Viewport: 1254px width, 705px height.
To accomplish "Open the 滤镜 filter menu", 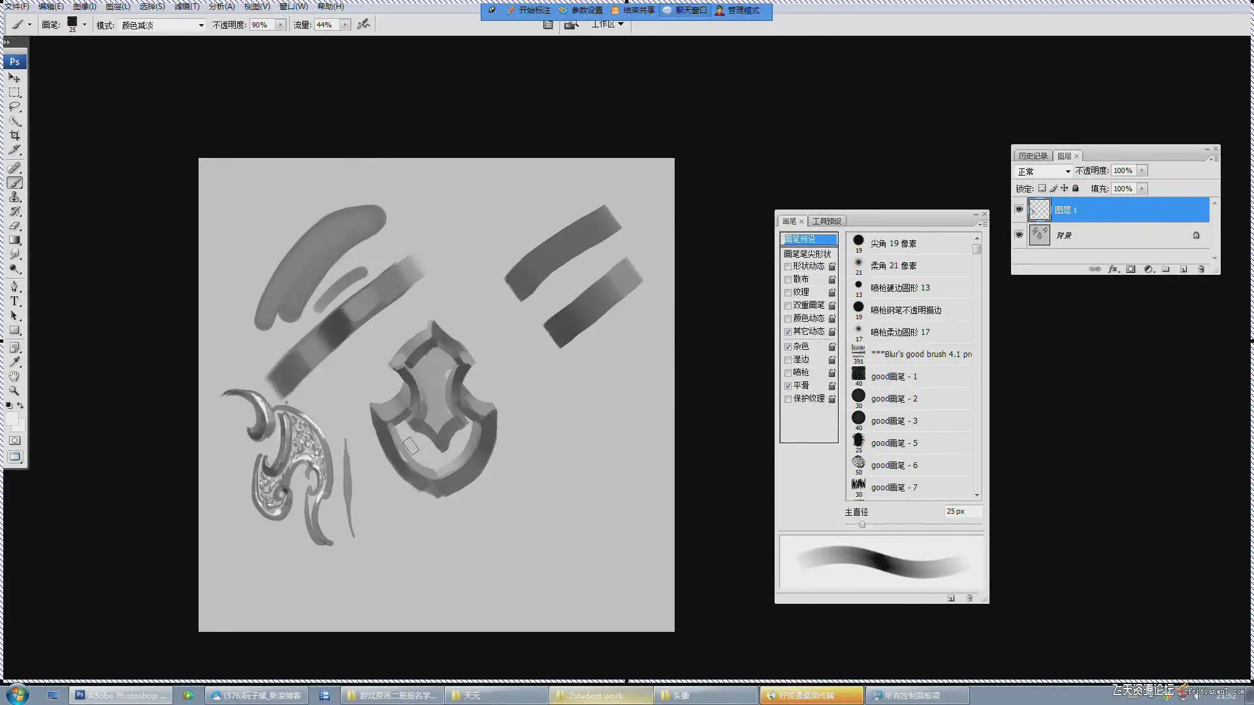I will tap(187, 6).
